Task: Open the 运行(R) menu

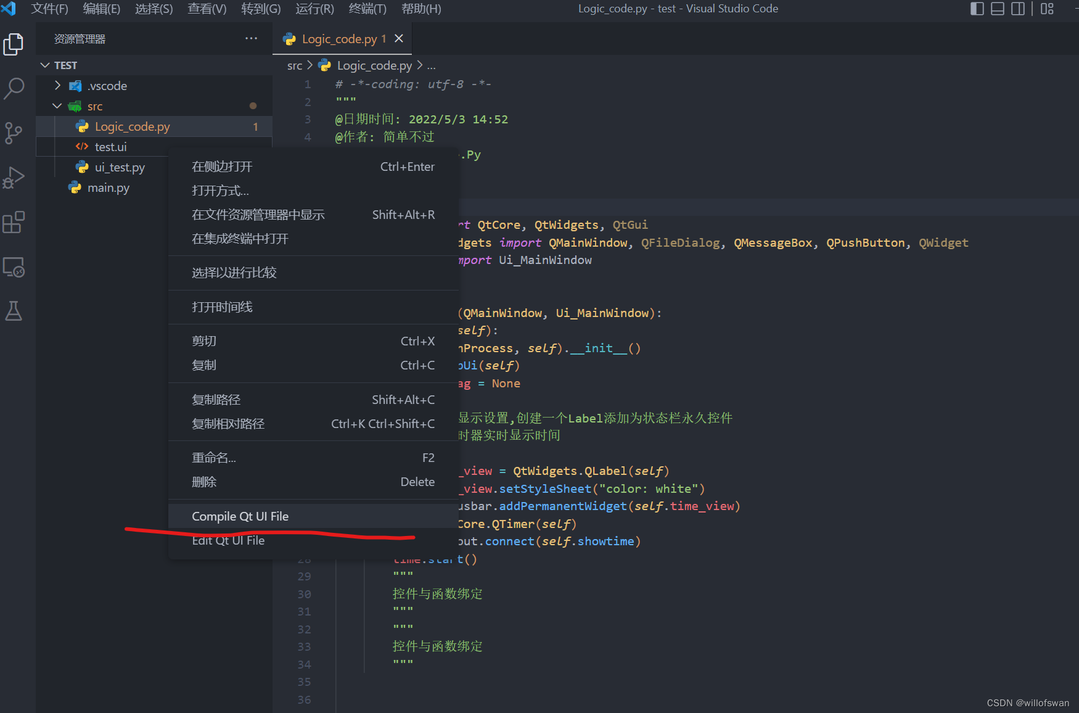Action: pos(314,9)
